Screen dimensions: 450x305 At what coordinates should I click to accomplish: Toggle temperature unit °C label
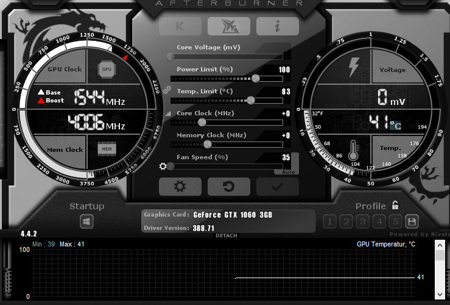(395, 126)
